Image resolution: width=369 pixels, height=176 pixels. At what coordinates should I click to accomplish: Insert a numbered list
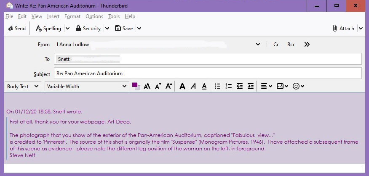click(228, 86)
